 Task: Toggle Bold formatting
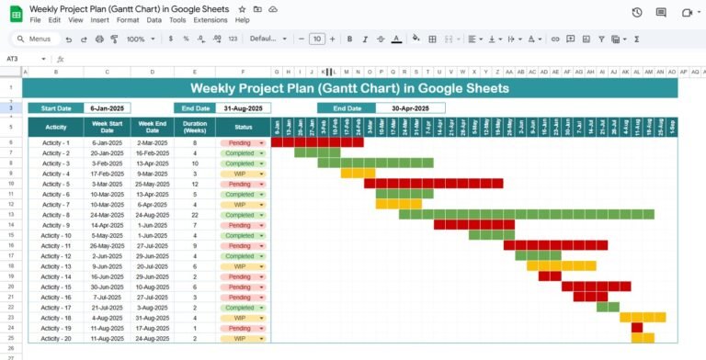click(x=349, y=39)
